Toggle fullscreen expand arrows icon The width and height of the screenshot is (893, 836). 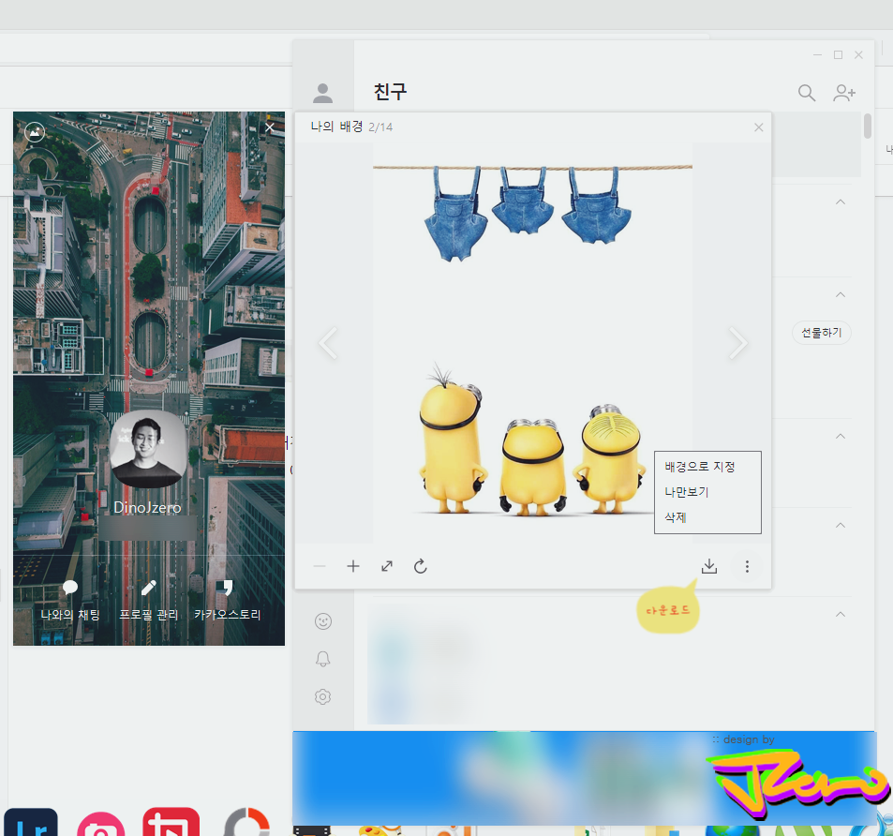coord(387,566)
